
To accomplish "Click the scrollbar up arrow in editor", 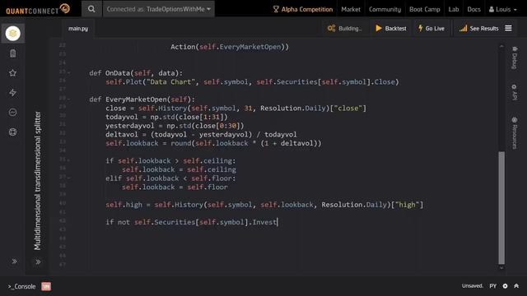I will (501, 46).
